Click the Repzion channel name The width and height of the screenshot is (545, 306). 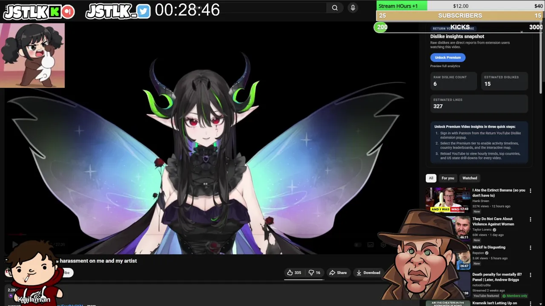(479, 253)
